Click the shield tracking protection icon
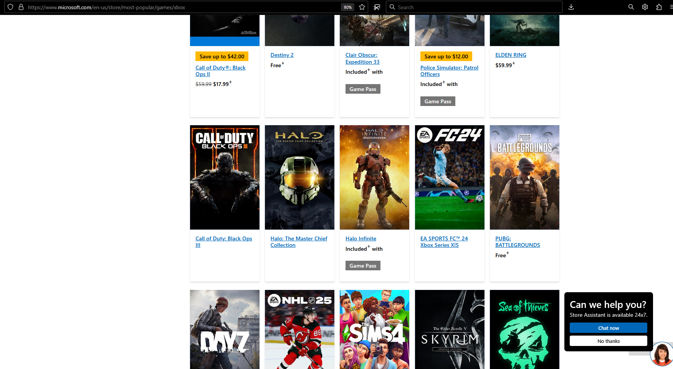The height and width of the screenshot is (369, 673). pos(10,7)
